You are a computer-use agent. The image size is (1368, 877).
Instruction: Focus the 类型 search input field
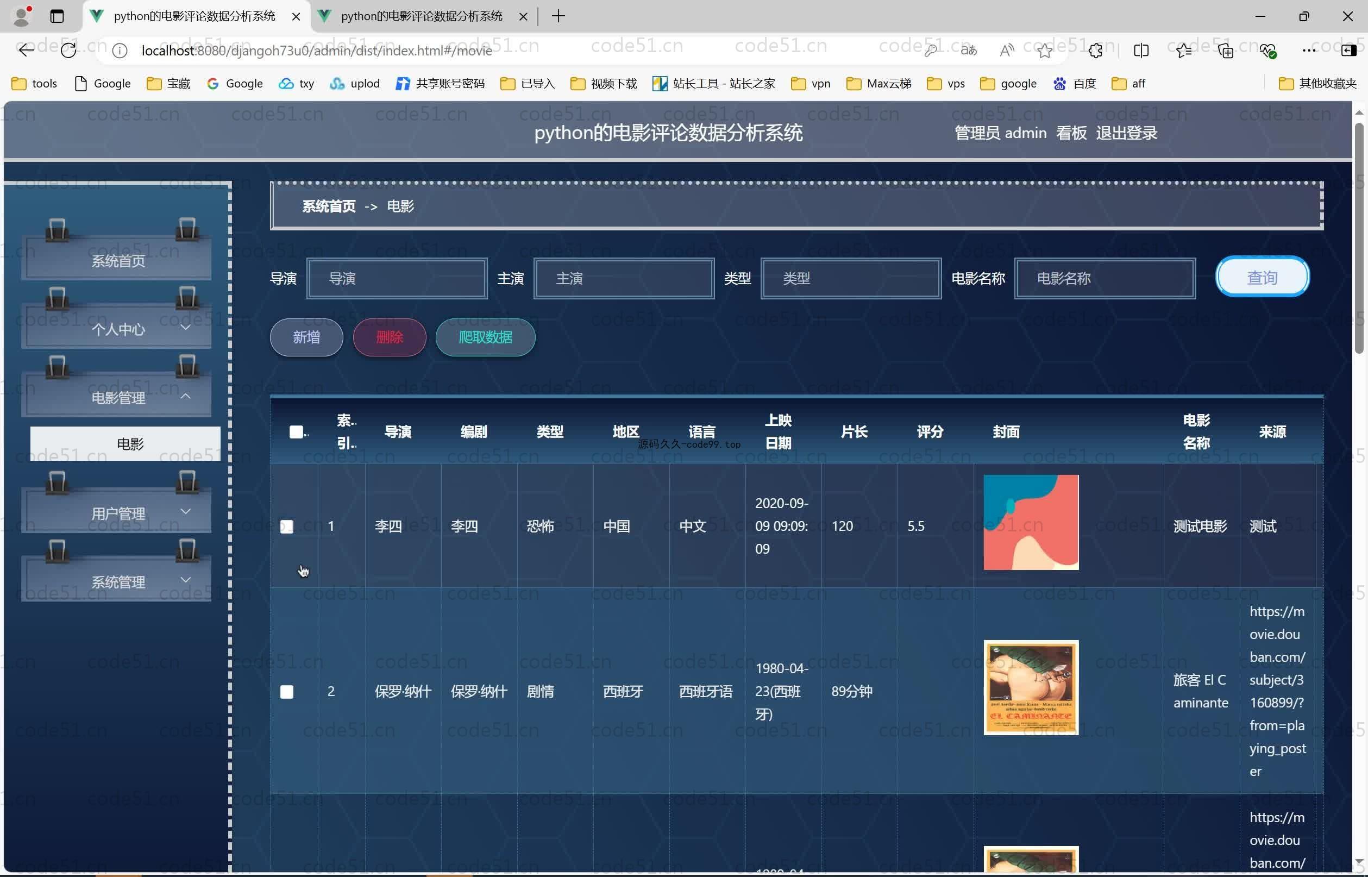tap(851, 278)
